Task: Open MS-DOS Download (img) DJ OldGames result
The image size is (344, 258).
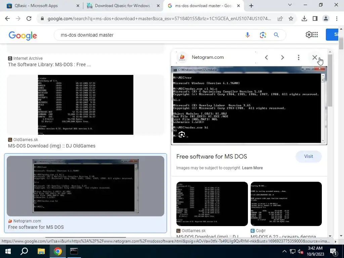Action: (x=51, y=146)
